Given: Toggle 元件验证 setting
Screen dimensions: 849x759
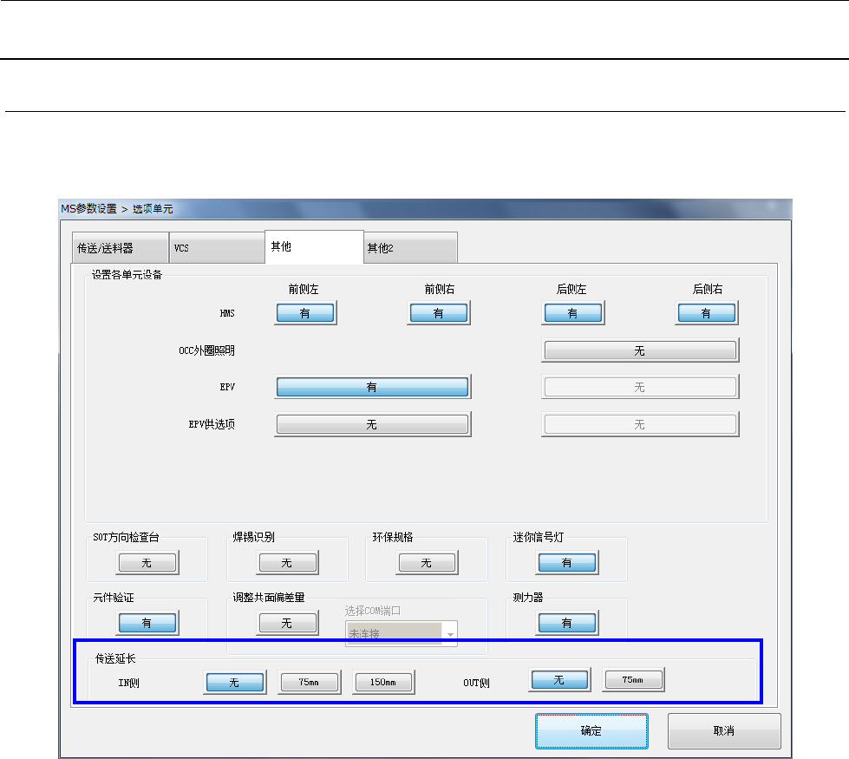Looking at the screenshot, I should (x=147, y=623).
